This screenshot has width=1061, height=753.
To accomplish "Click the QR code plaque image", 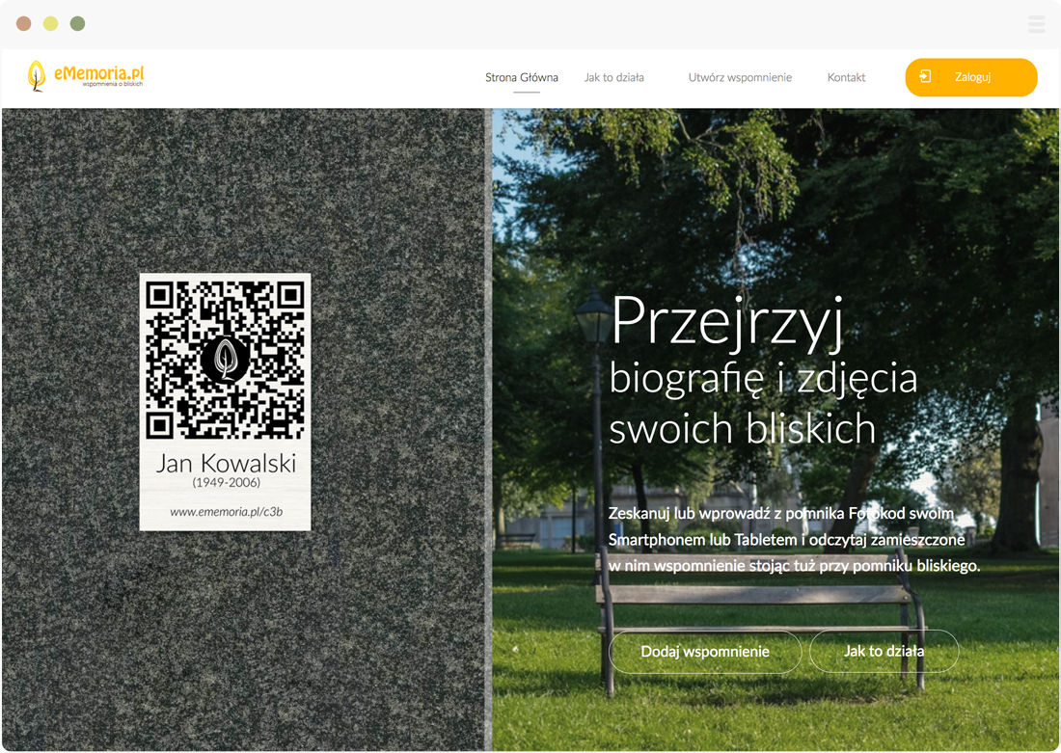I will click(x=226, y=402).
